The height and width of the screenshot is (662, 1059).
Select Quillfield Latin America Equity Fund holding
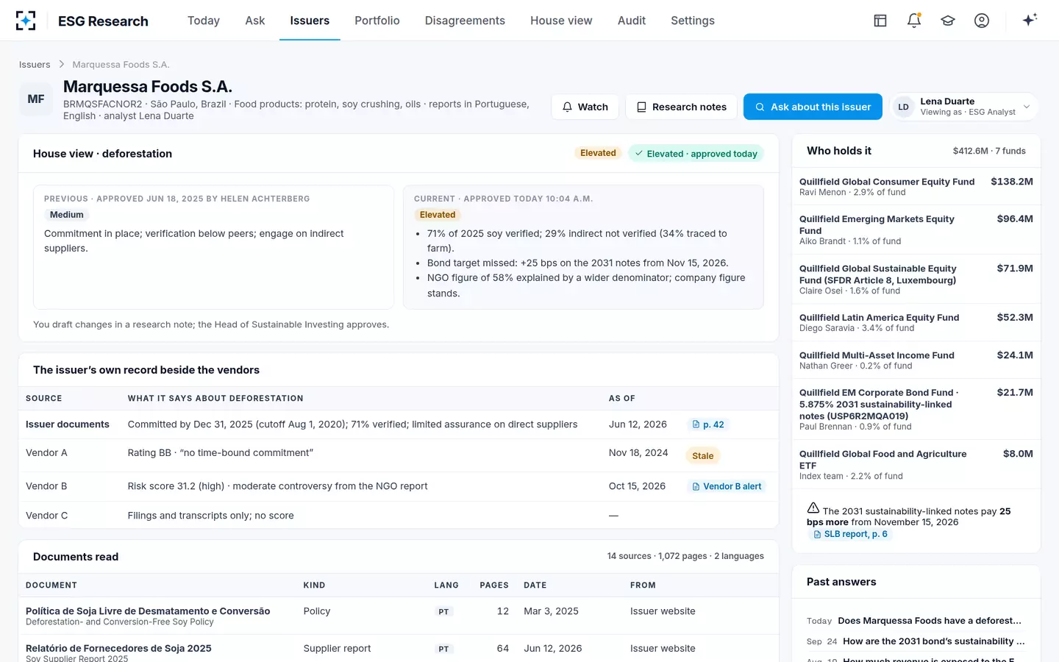[916, 322]
